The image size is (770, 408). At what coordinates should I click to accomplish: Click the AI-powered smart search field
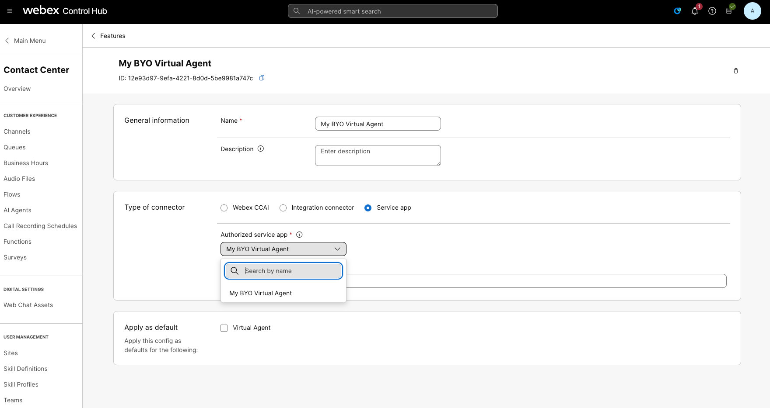click(x=393, y=11)
